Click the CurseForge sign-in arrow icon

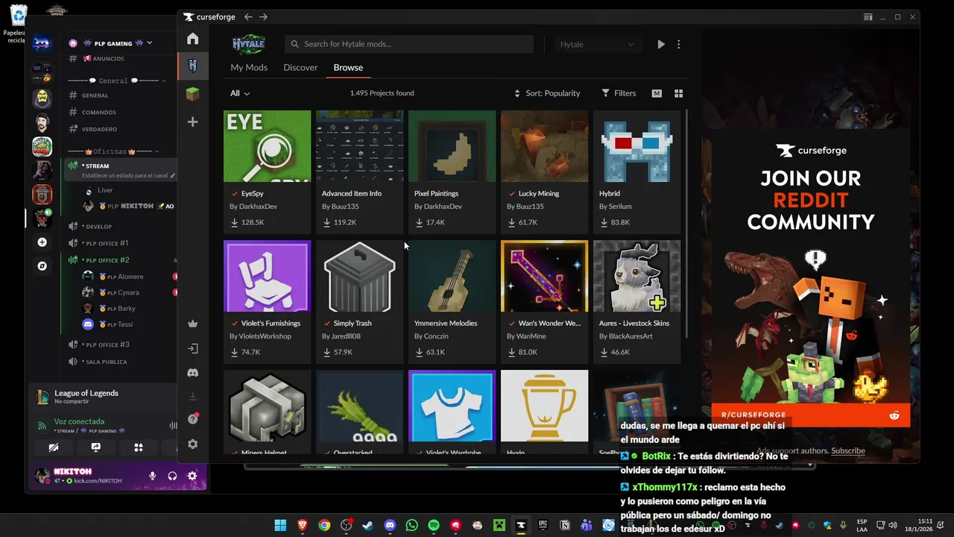[x=193, y=348]
